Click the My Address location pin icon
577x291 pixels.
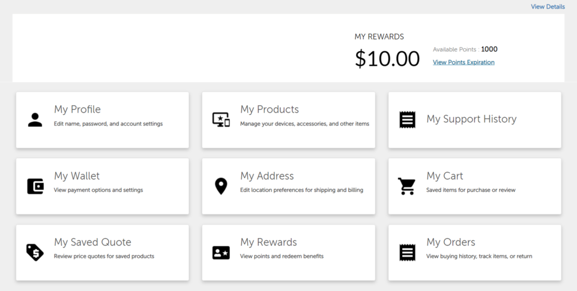click(x=221, y=186)
